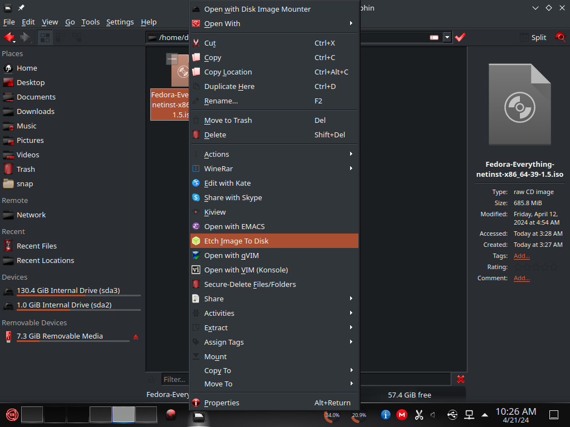The image size is (570, 427).
Task: Open the Settings menu
Action: pos(120,22)
